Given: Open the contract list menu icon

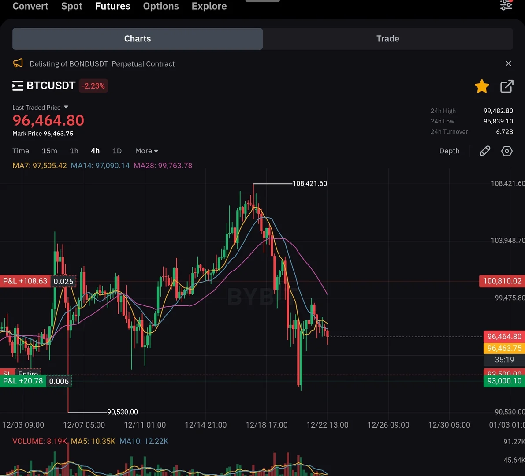Looking at the screenshot, I should point(18,86).
